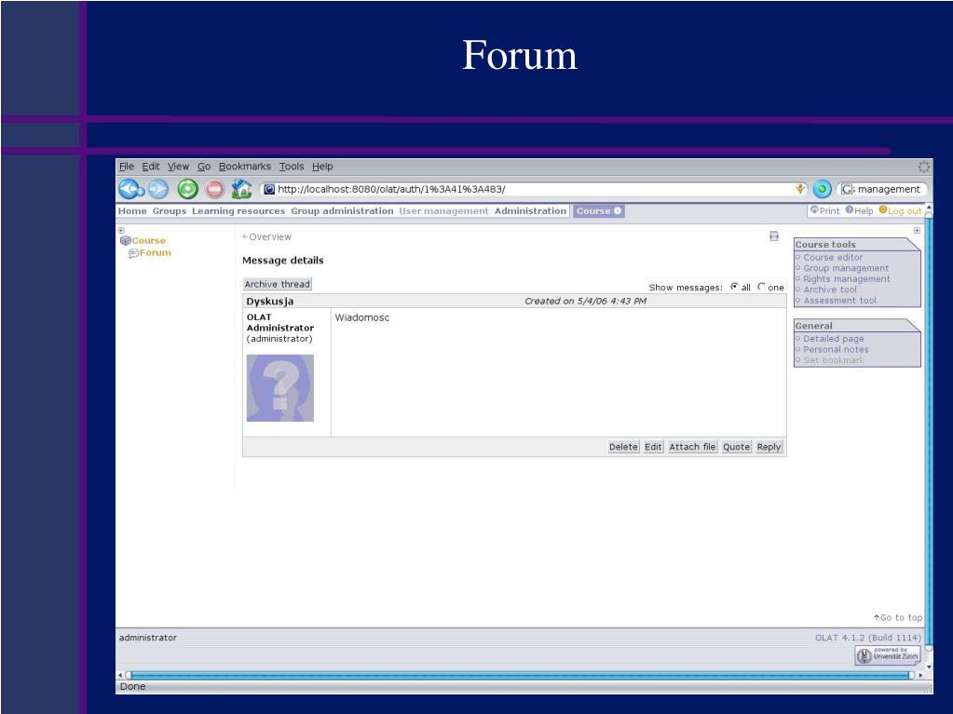Open the View menu

click(x=178, y=167)
